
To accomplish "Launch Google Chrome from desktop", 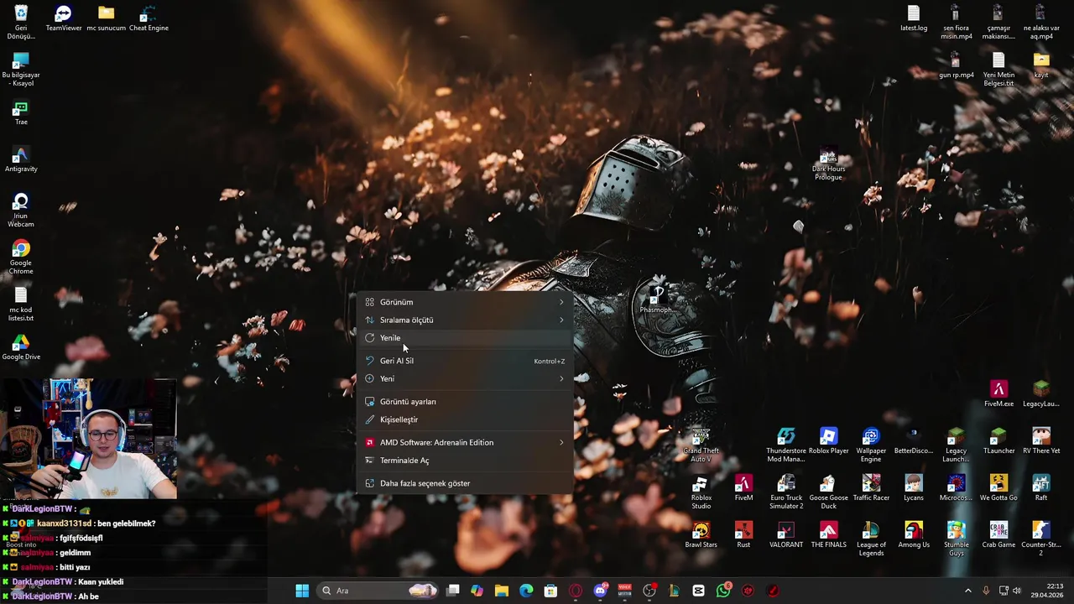I will point(21,258).
